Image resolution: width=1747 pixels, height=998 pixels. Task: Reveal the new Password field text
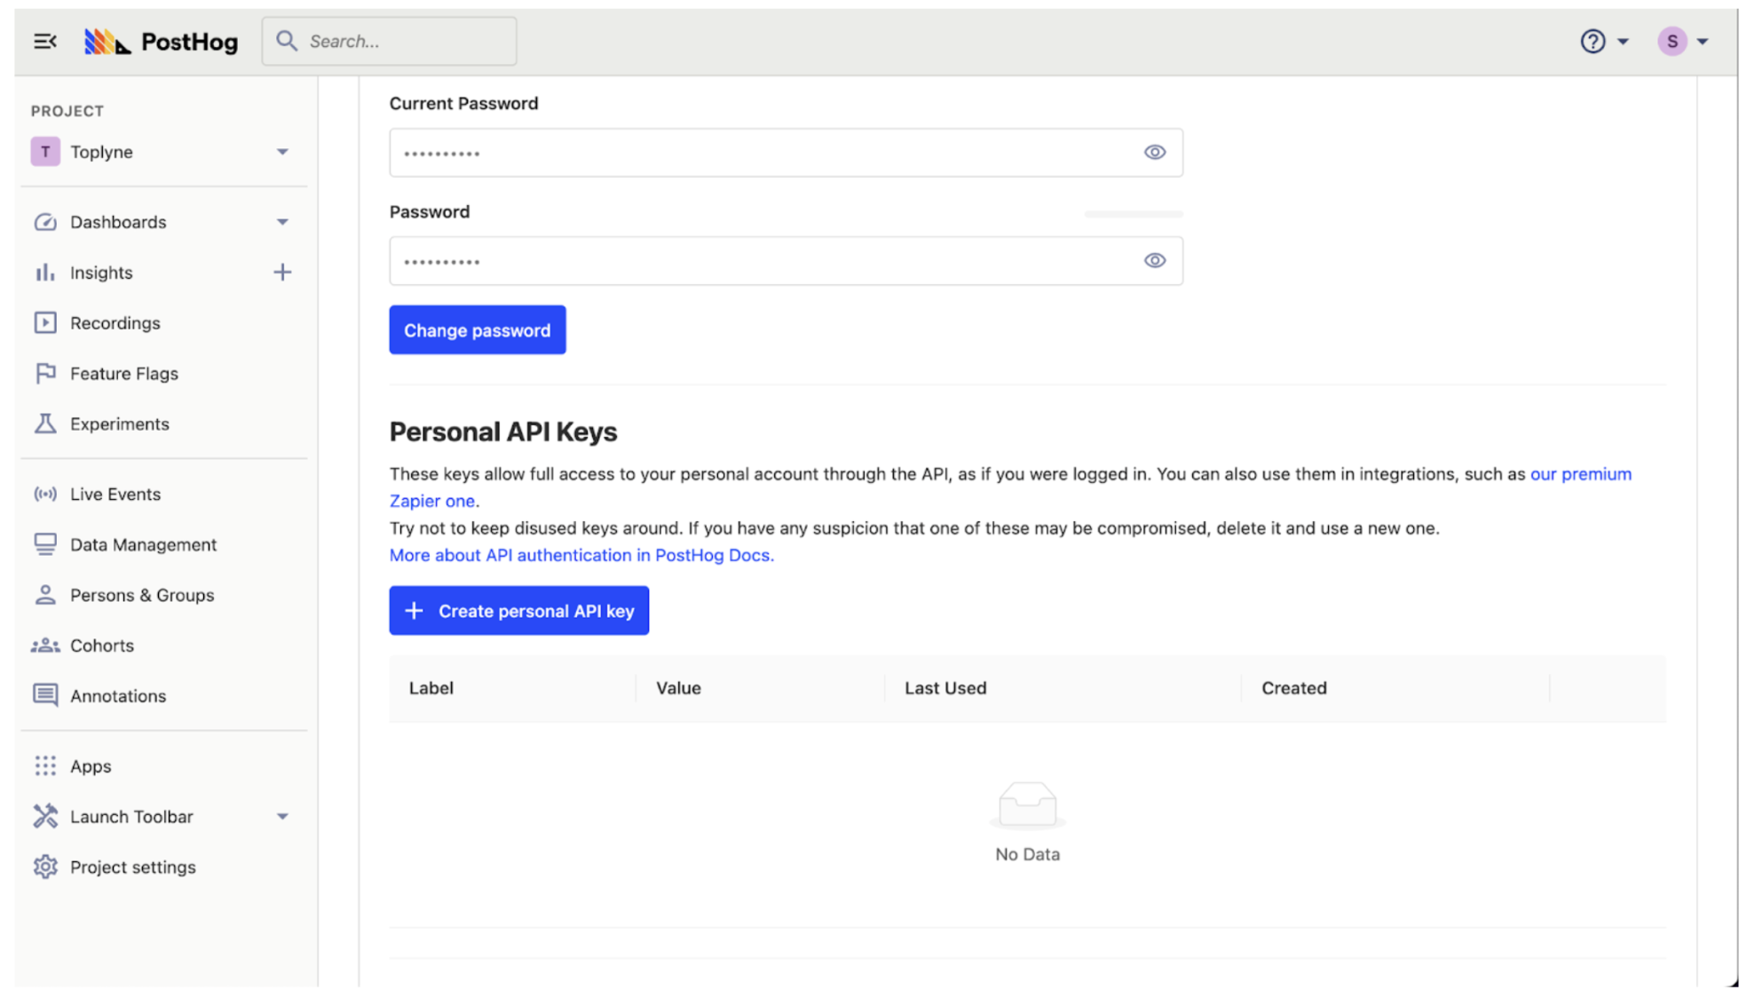pyautogui.click(x=1154, y=260)
